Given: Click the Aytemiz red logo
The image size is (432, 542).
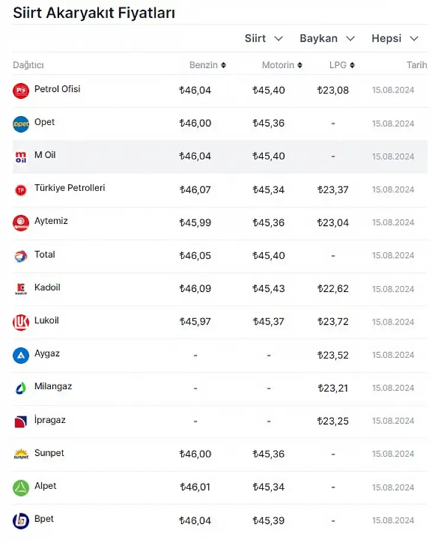Looking at the screenshot, I should (21, 223).
